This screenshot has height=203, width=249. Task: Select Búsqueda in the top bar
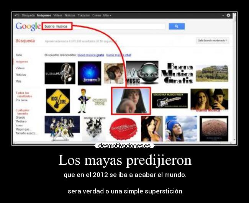(x=28, y=15)
